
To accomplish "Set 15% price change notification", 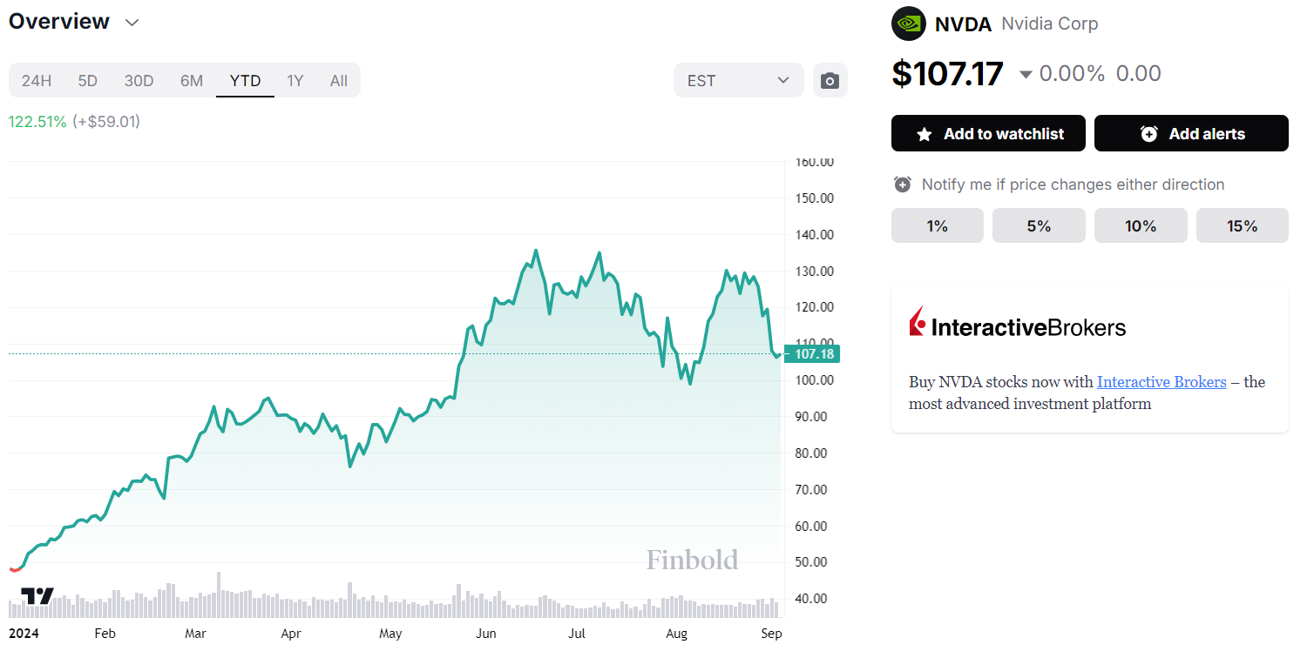I will 1243,225.
